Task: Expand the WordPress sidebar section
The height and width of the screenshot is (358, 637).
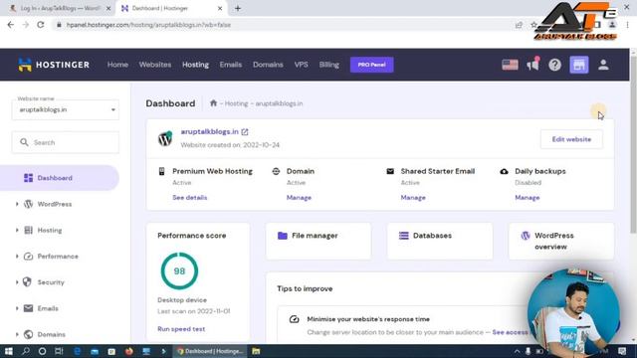Action: point(17,204)
